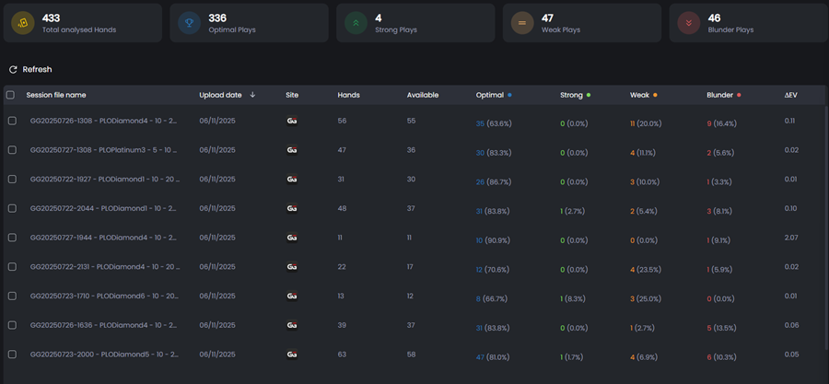Sort by Session file name column header
Viewport: 829px width, 384px height.
tap(56, 95)
